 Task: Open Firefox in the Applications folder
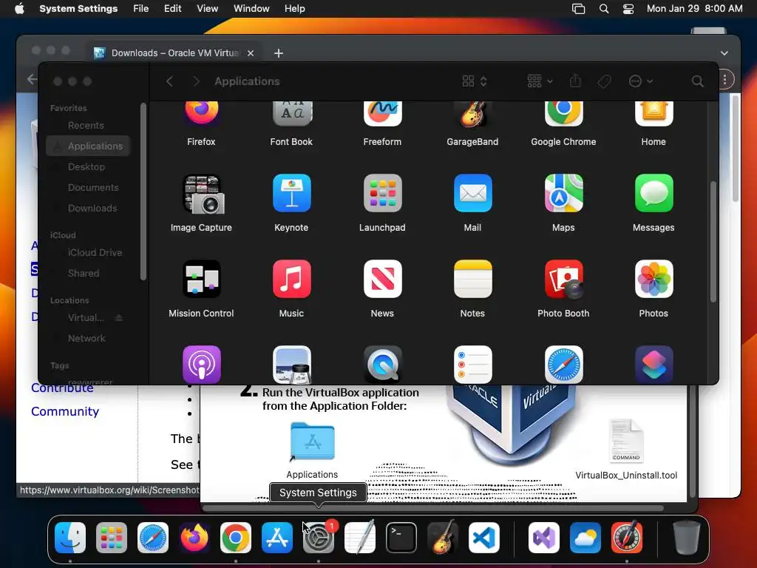[x=201, y=115]
